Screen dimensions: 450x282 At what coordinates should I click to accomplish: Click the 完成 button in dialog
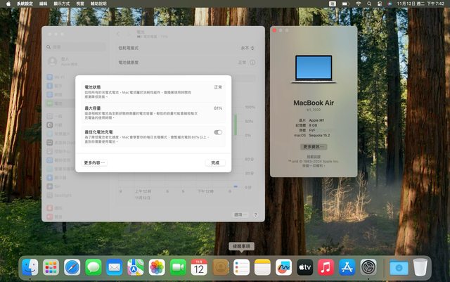pos(215,162)
